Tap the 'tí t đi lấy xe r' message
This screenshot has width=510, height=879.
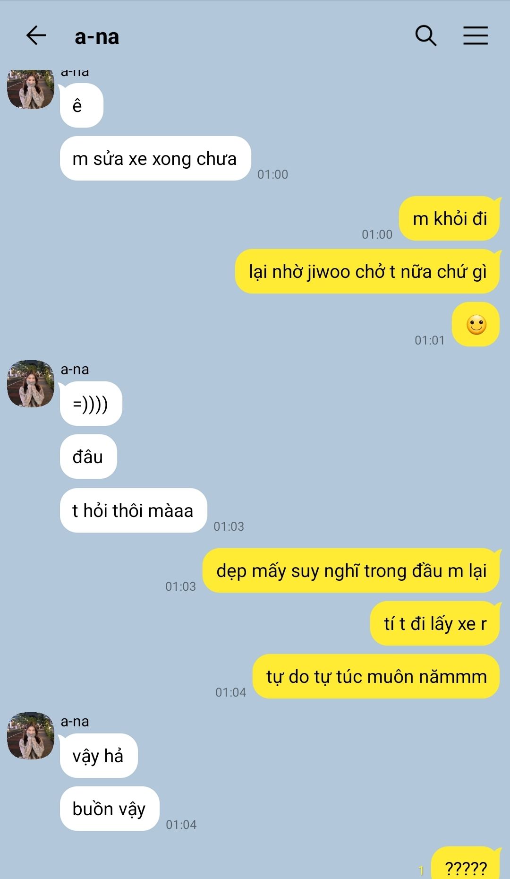[x=435, y=623]
